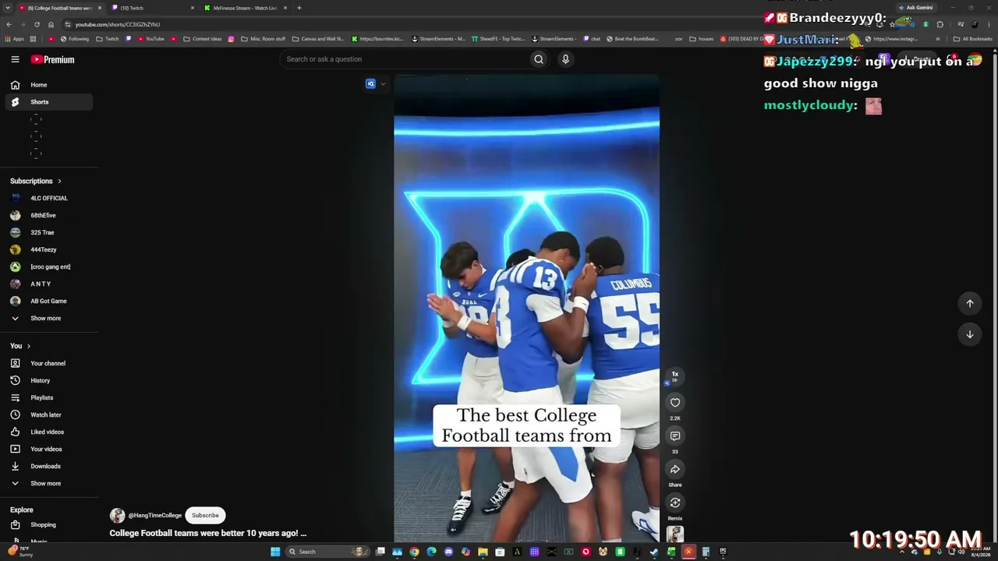Open File Explorer from the taskbar
This screenshot has width=998, height=561.
coord(483,552)
